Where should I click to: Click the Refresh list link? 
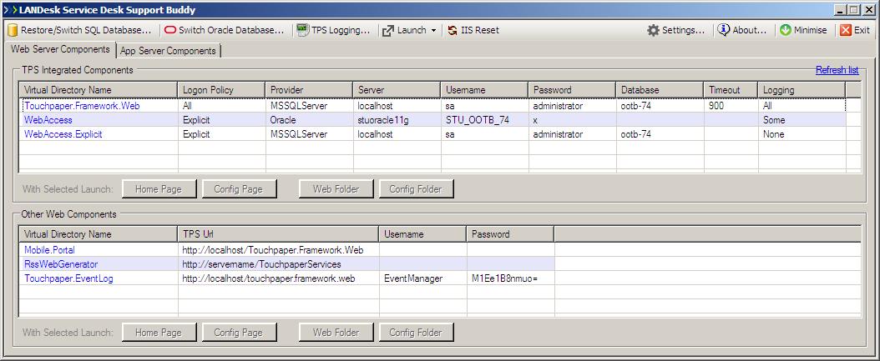coord(837,70)
